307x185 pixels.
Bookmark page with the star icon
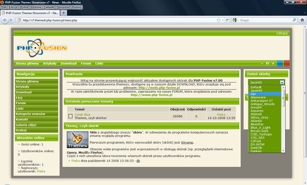point(219,20)
